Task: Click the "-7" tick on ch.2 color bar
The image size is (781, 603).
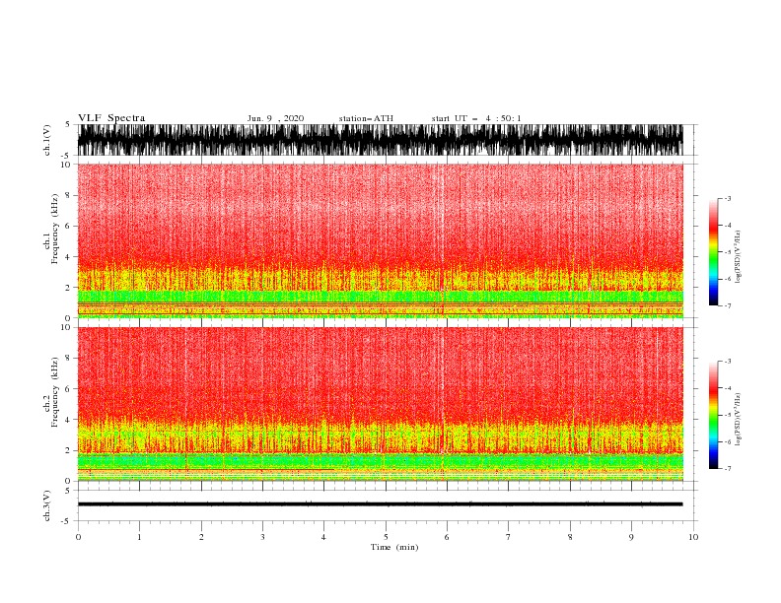Action: (728, 469)
